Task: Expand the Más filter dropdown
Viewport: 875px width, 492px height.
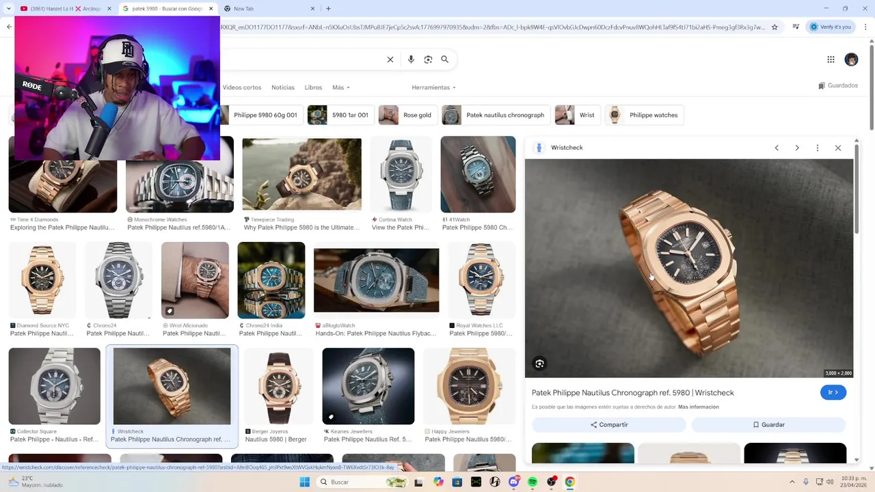Action: click(340, 87)
